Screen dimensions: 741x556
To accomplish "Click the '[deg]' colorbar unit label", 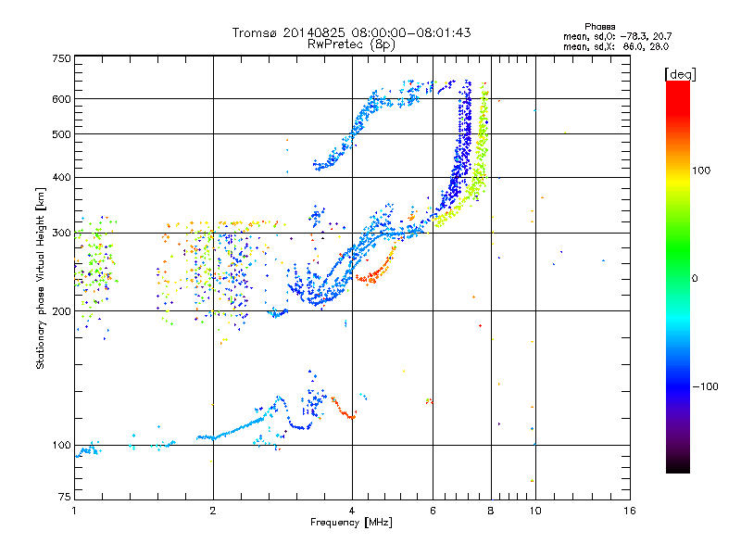I will click(x=681, y=74).
